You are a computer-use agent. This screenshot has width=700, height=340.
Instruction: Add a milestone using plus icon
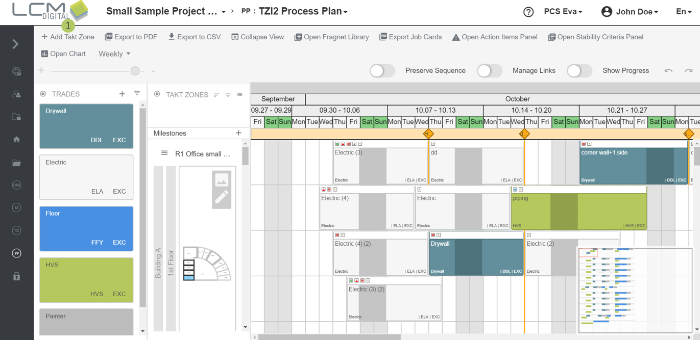point(238,133)
